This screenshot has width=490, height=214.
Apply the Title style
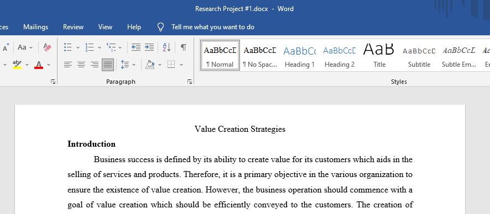pyautogui.click(x=379, y=55)
